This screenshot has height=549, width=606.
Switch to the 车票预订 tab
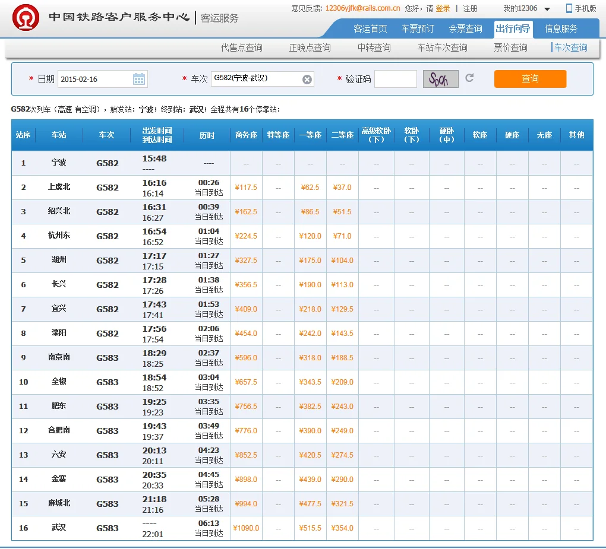click(x=418, y=28)
